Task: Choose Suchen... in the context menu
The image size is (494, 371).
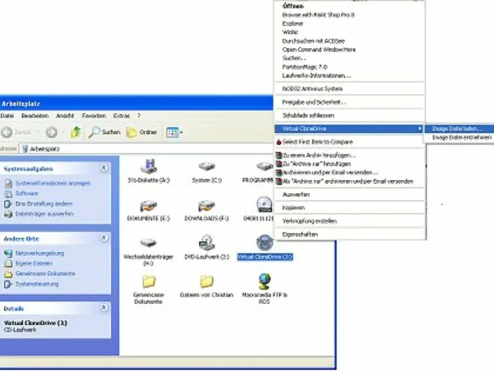Action: pyautogui.click(x=349, y=58)
